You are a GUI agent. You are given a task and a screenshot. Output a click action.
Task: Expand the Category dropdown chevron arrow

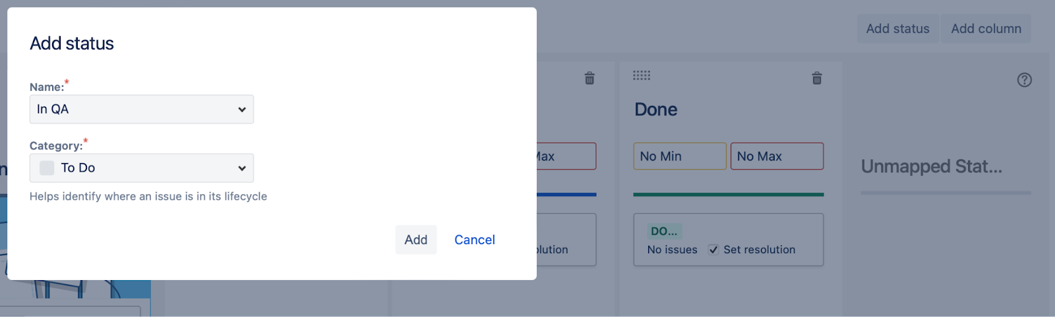click(242, 168)
